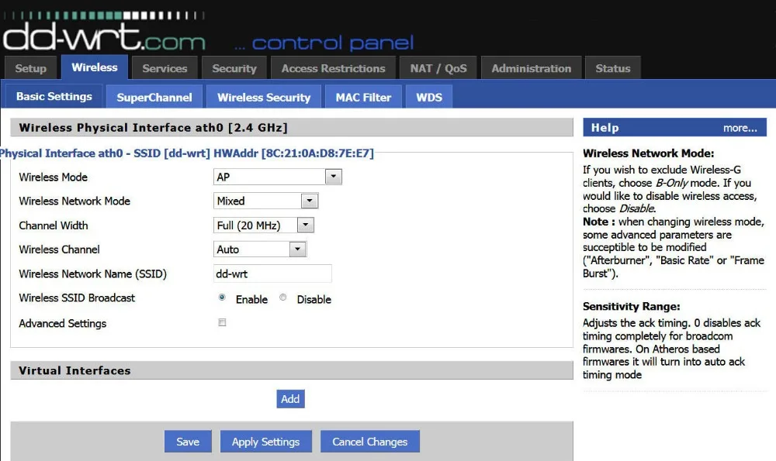776x461 pixels.
Task: Open the Wireless Channel Auto dropdown
Action: tap(260, 249)
